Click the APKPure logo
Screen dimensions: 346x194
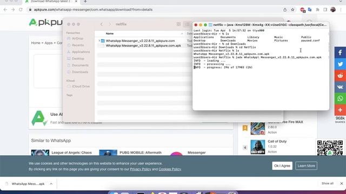point(45,23)
